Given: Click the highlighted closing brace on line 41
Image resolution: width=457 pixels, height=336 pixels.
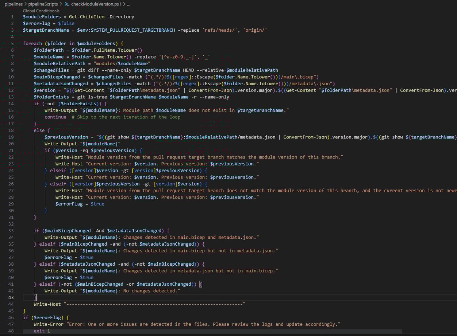Looking at the screenshot, I should (200, 284).
